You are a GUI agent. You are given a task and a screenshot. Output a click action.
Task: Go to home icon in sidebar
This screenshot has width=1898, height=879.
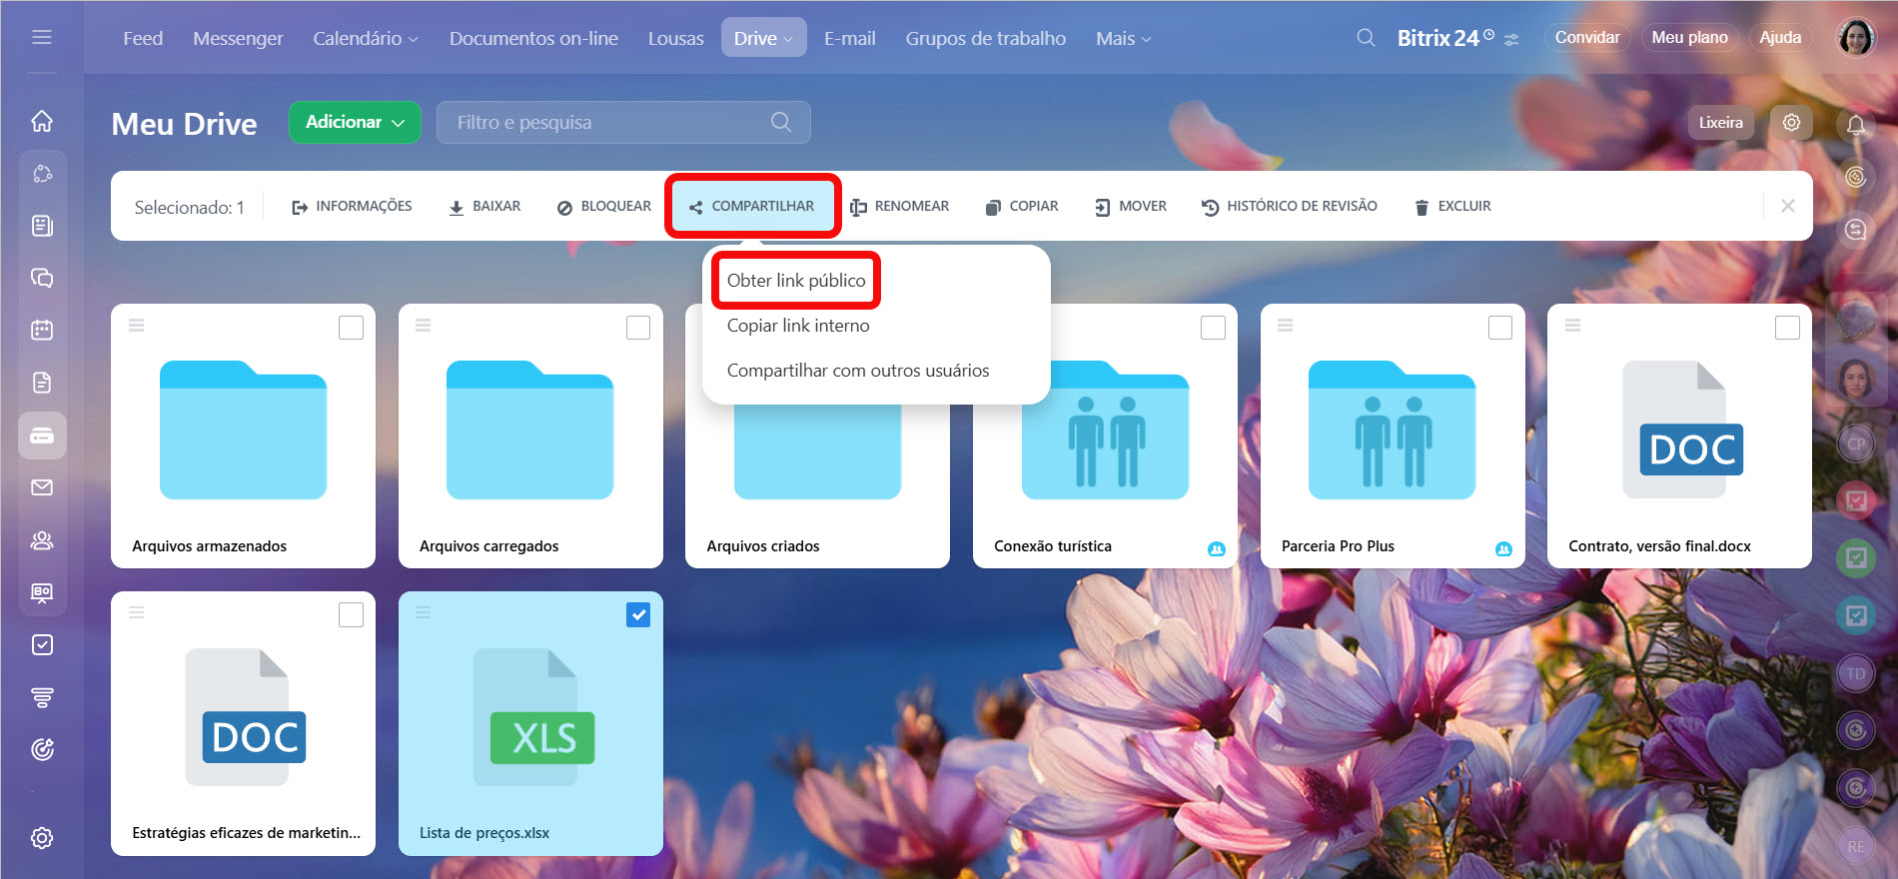click(x=42, y=121)
